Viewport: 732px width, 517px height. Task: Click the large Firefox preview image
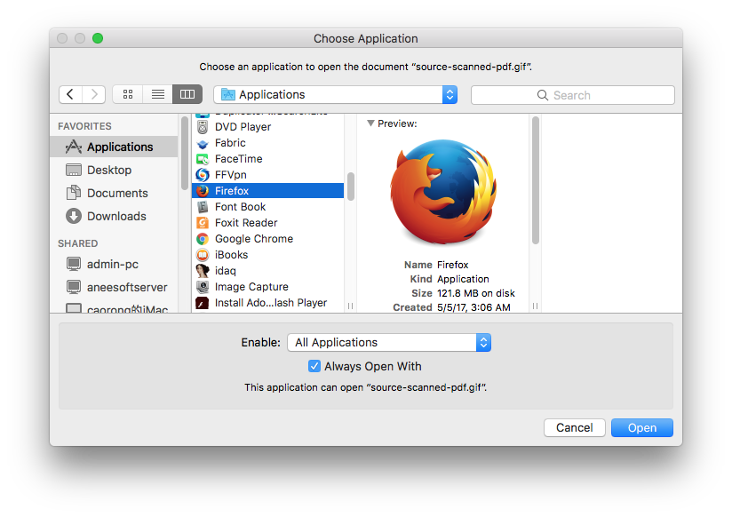443,192
